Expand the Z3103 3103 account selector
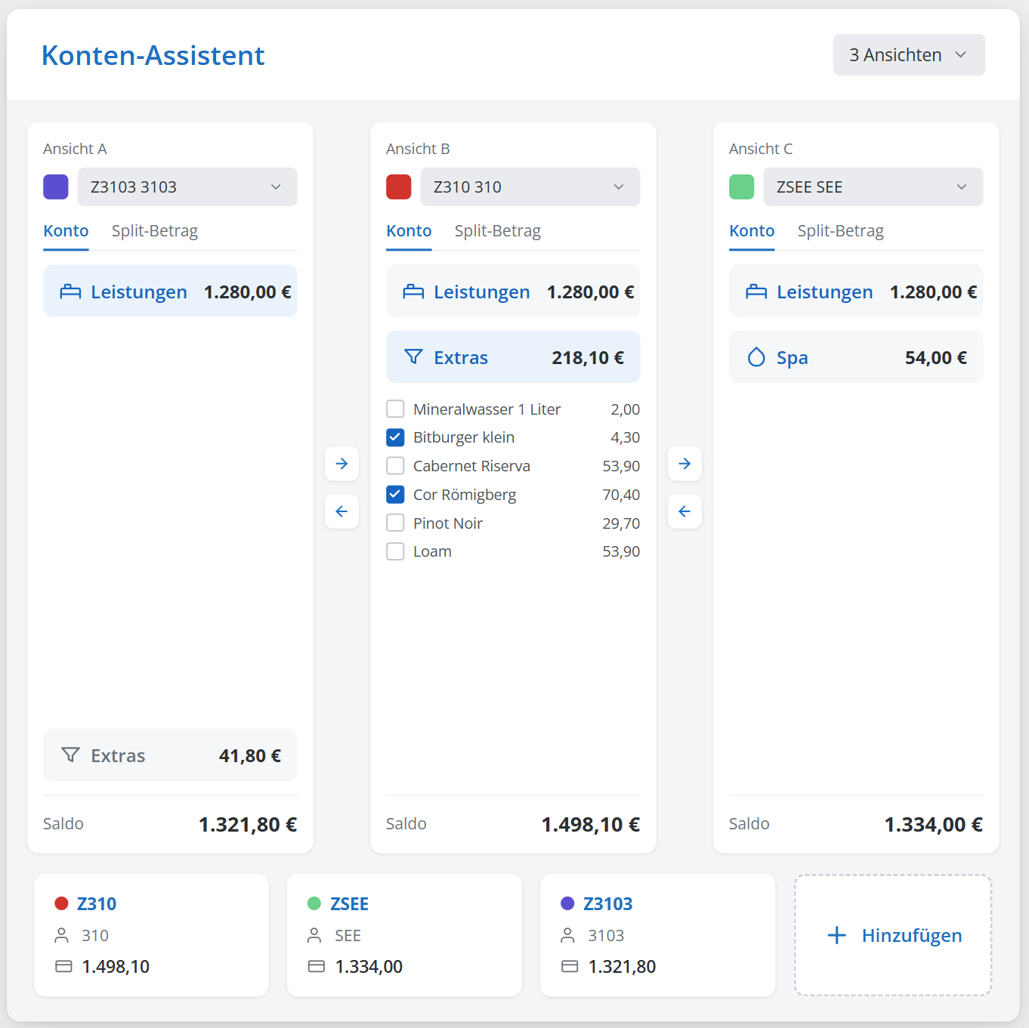1029x1028 pixels. click(187, 187)
